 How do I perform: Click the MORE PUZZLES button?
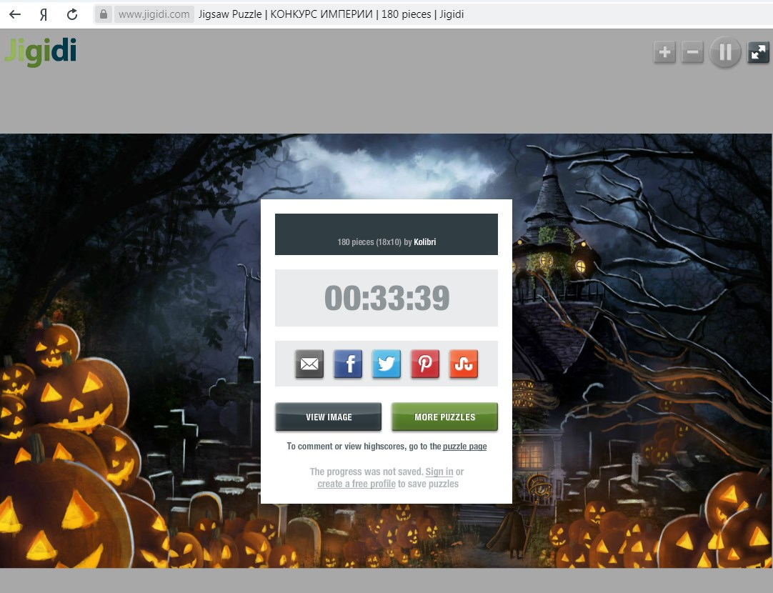click(444, 417)
